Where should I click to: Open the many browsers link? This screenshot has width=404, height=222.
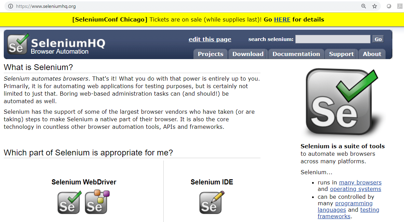pos(360,182)
